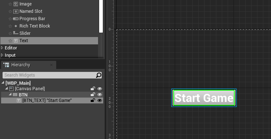
Task: Switch to the Hierarchy tab
Action: point(21,65)
